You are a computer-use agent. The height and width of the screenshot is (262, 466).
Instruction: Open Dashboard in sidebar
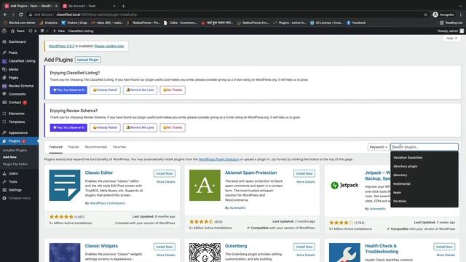pyautogui.click(x=17, y=42)
